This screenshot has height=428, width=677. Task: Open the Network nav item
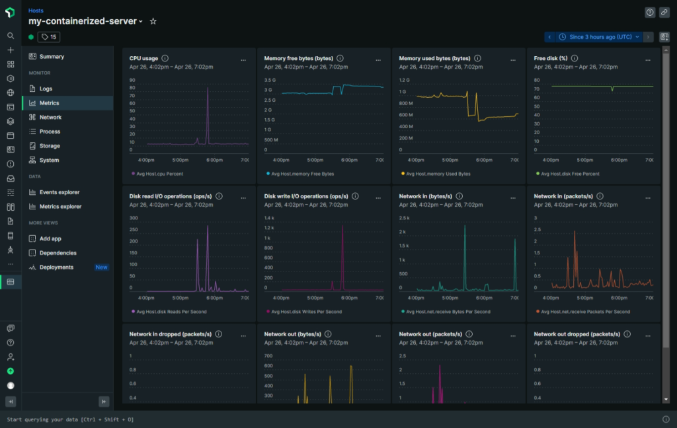(68, 118)
